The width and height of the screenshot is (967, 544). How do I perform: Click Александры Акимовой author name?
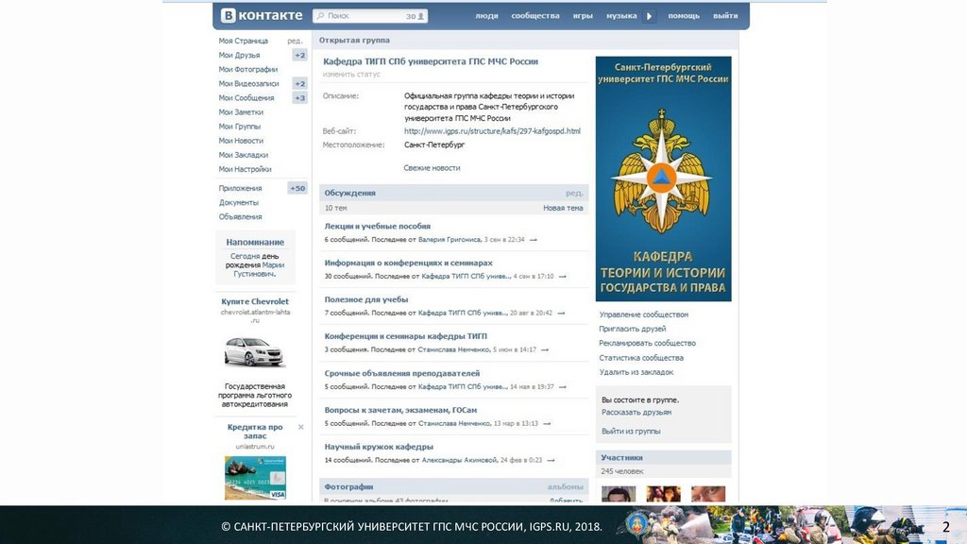(x=460, y=460)
